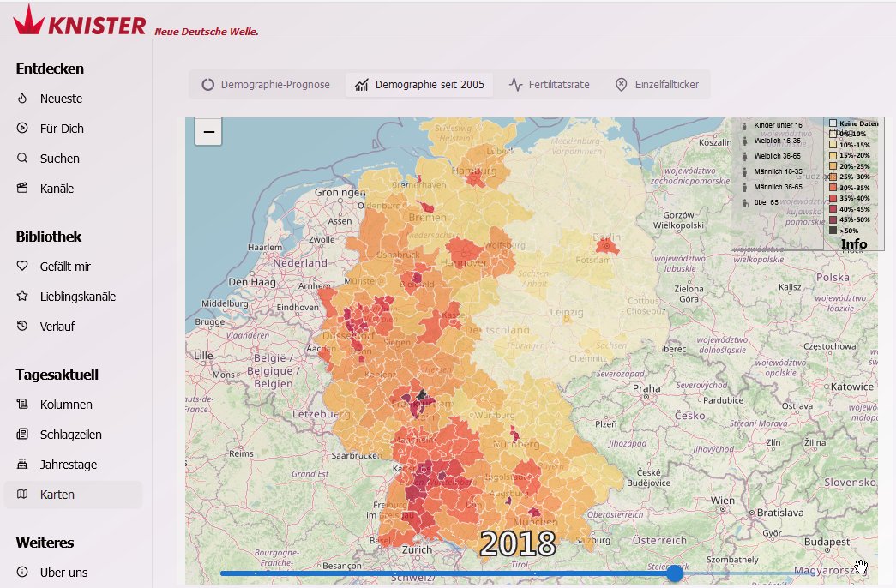Select the Demographie seit 2005 tab
This screenshot has height=588, width=896.
click(x=419, y=85)
